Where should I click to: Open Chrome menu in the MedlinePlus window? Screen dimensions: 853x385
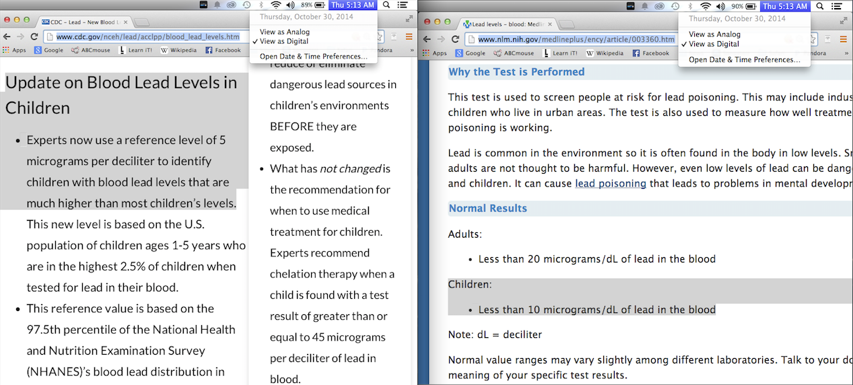[844, 39]
